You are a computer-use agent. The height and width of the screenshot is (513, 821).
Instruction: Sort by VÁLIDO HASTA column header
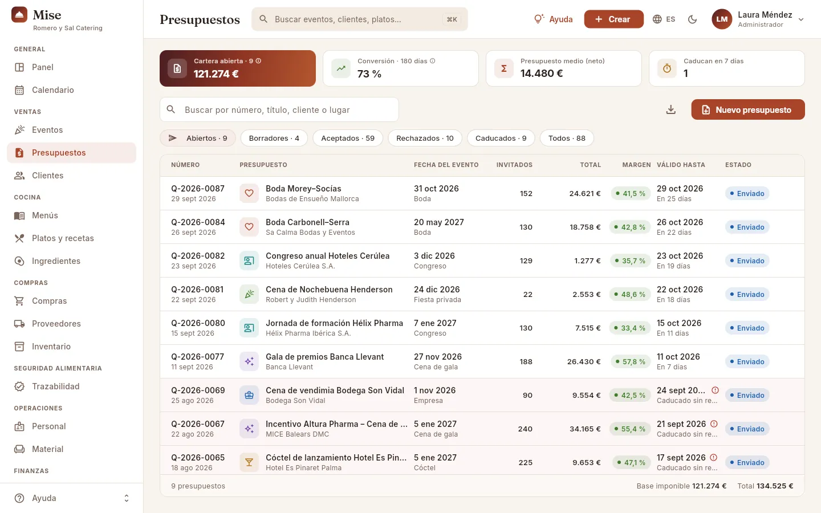pos(681,165)
